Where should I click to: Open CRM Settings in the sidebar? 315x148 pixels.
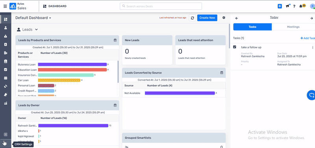[5, 143]
